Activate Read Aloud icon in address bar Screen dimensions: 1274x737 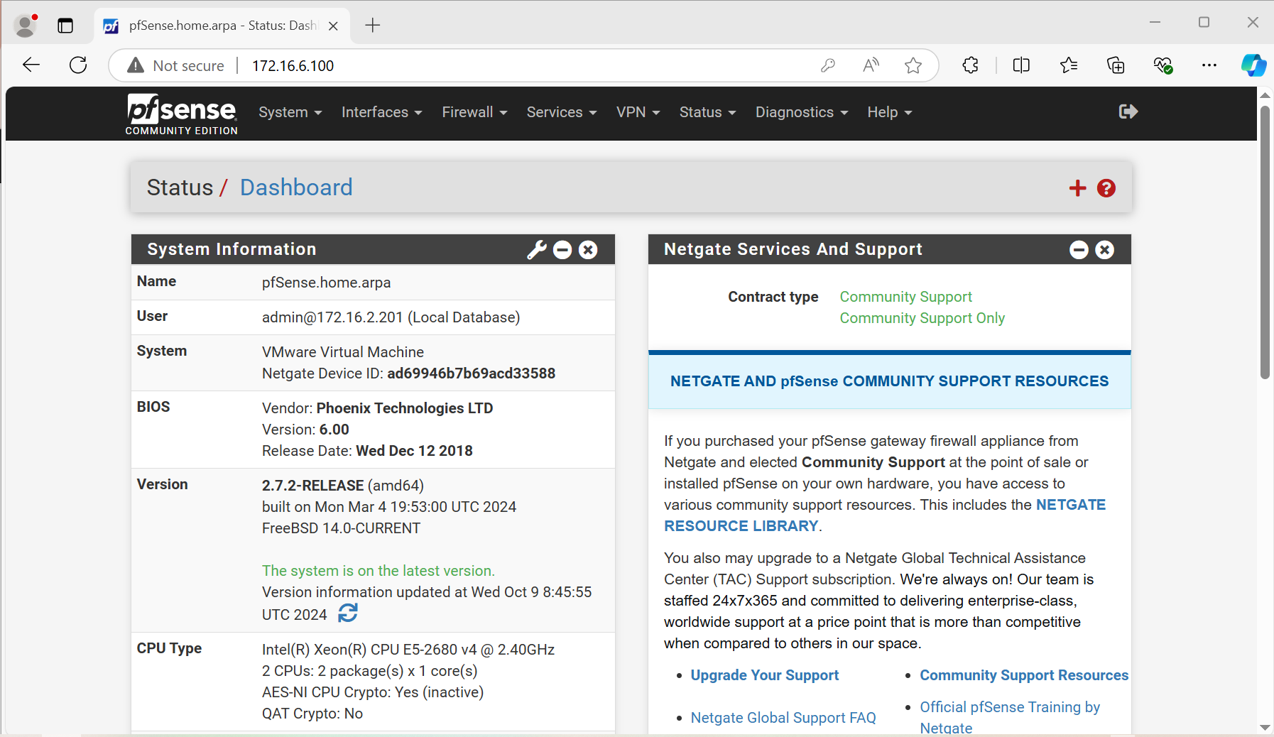871,65
